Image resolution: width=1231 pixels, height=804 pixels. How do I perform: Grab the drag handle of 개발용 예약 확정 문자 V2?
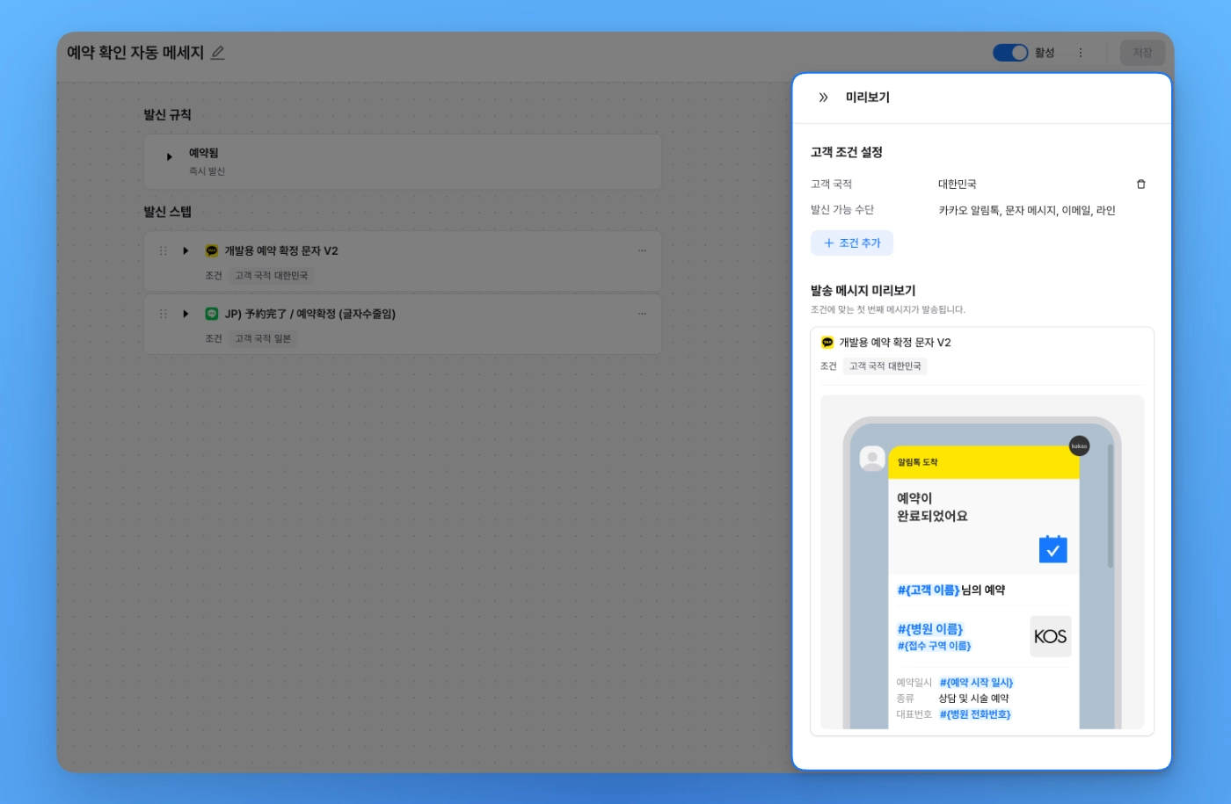point(163,251)
